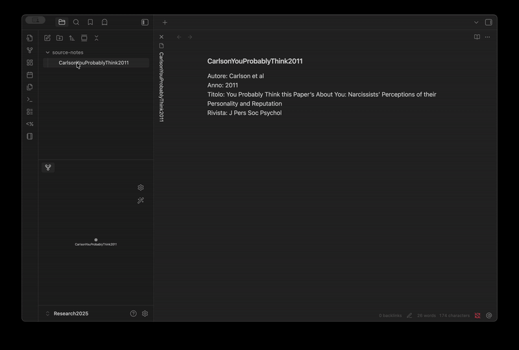This screenshot has height=350, width=519.
Task: Create a new note in file explorer
Action: tap(47, 38)
